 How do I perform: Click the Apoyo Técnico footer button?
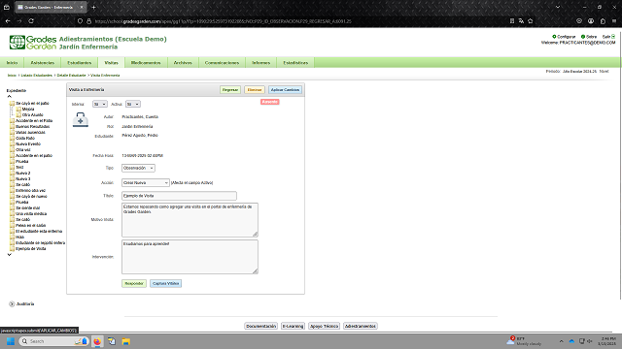click(x=324, y=326)
